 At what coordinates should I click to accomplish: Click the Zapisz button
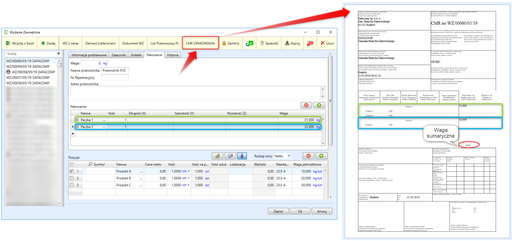pos(278,211)
